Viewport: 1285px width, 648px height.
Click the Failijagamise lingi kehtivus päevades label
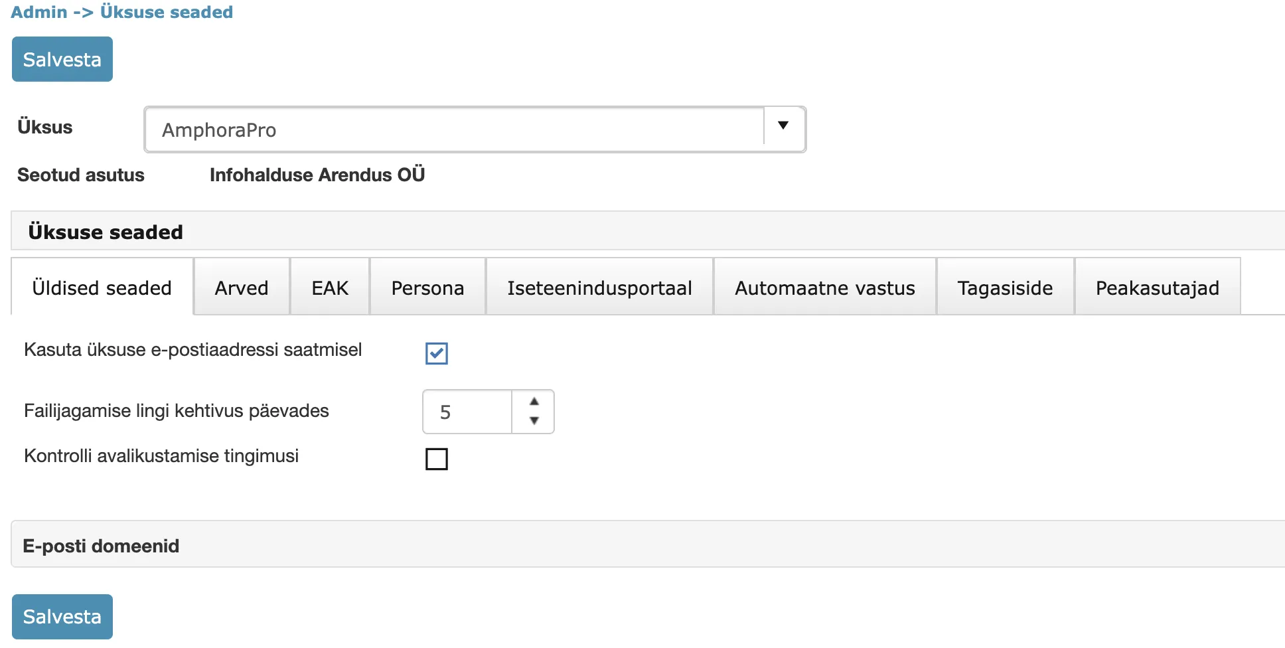(x=177, y=411)
